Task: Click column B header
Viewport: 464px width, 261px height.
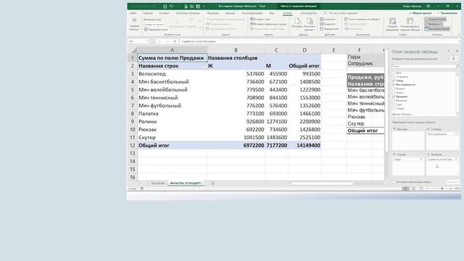Action: [x=236, y=50]
